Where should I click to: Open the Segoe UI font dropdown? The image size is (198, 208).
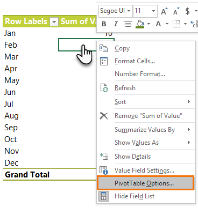pyautogui.click(x=116, y=11)
